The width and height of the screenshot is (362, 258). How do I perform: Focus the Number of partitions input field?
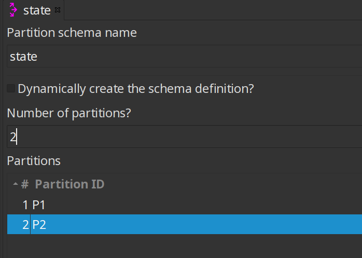point(182,137)
